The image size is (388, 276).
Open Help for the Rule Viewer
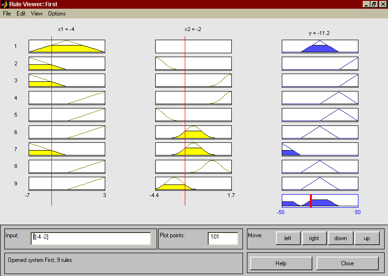coord(281,263)
